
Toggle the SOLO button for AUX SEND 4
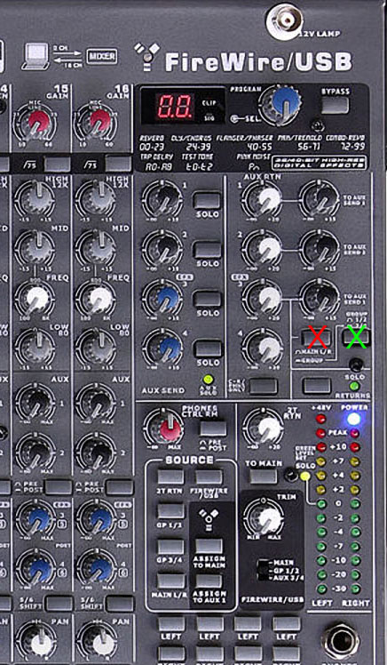point(207,349)
